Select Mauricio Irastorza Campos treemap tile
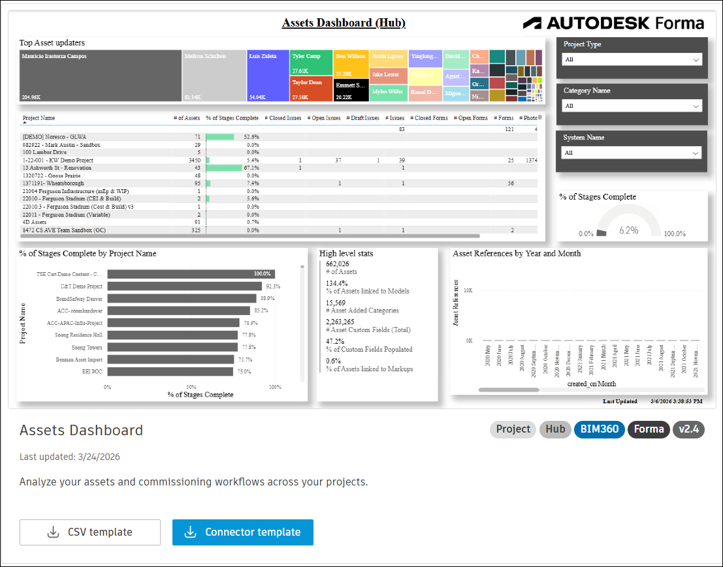The image size is (723, 567). (x=101, y=76)
